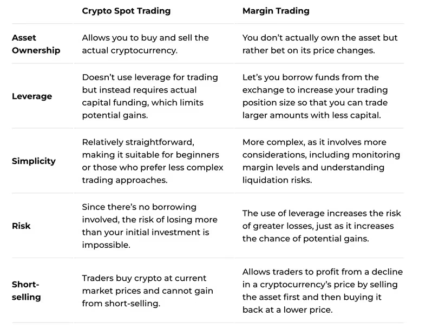The image size is (439, 329).
Task: Click the 'profit from a decline' margin cell
Action: [323, 291]
